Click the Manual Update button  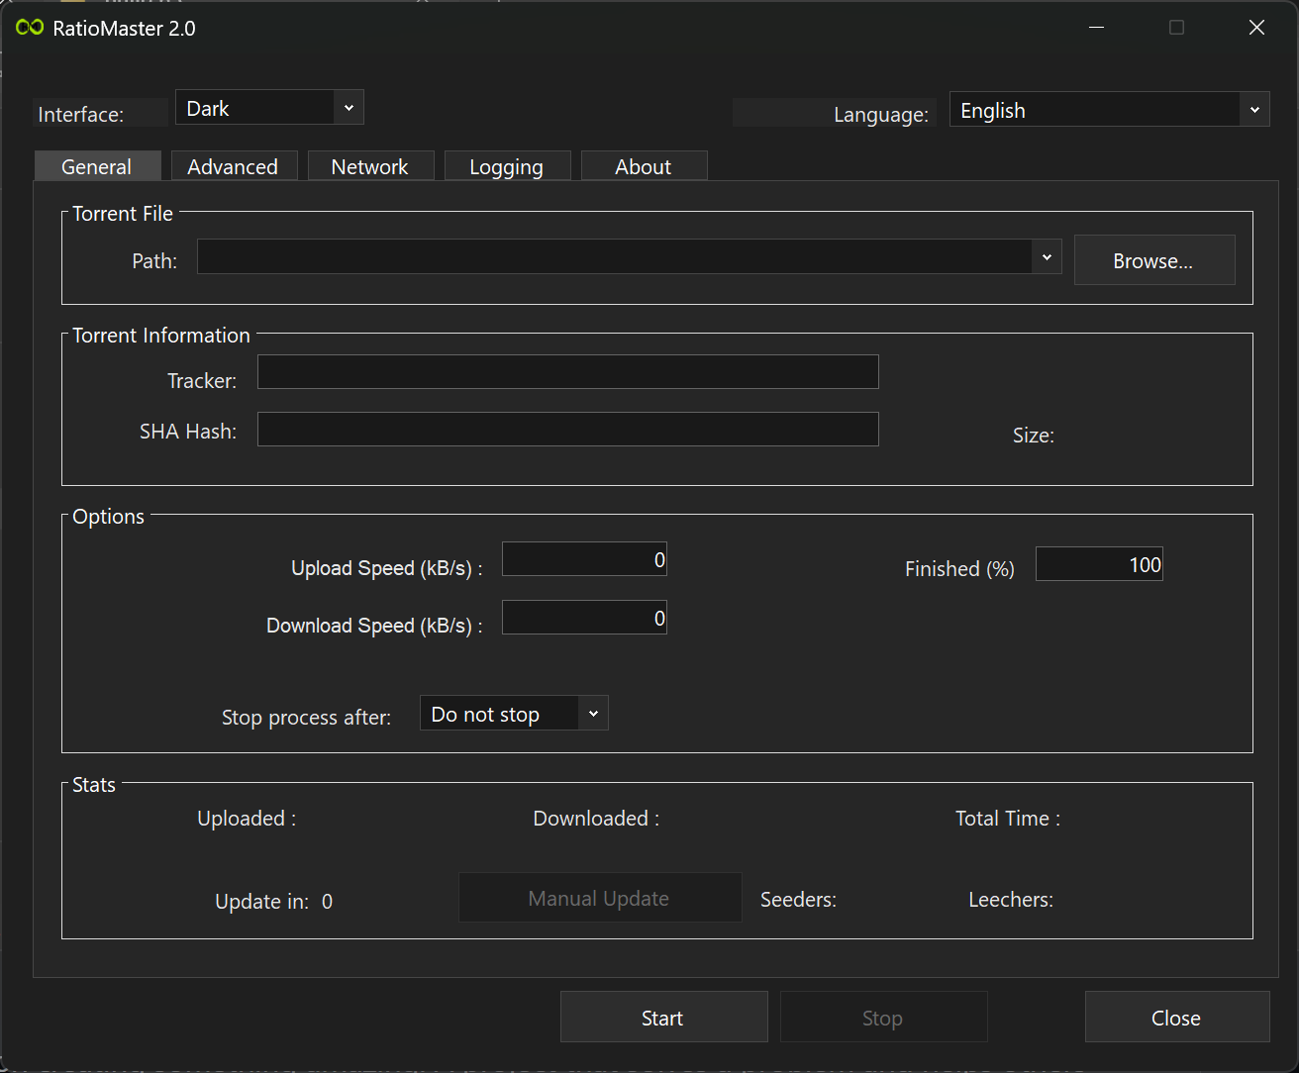(x=600, y=898)
